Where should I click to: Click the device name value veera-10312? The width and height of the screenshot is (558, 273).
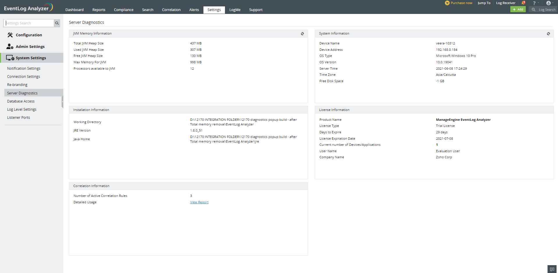pyautogui.click(x=445, y=44)
